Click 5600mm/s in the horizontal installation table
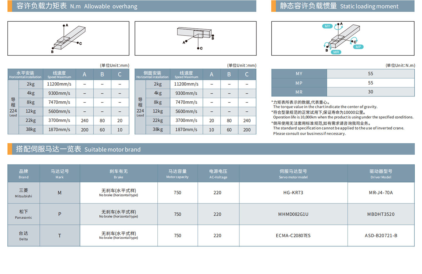The image size is (422, 274). tap(59, 111)
